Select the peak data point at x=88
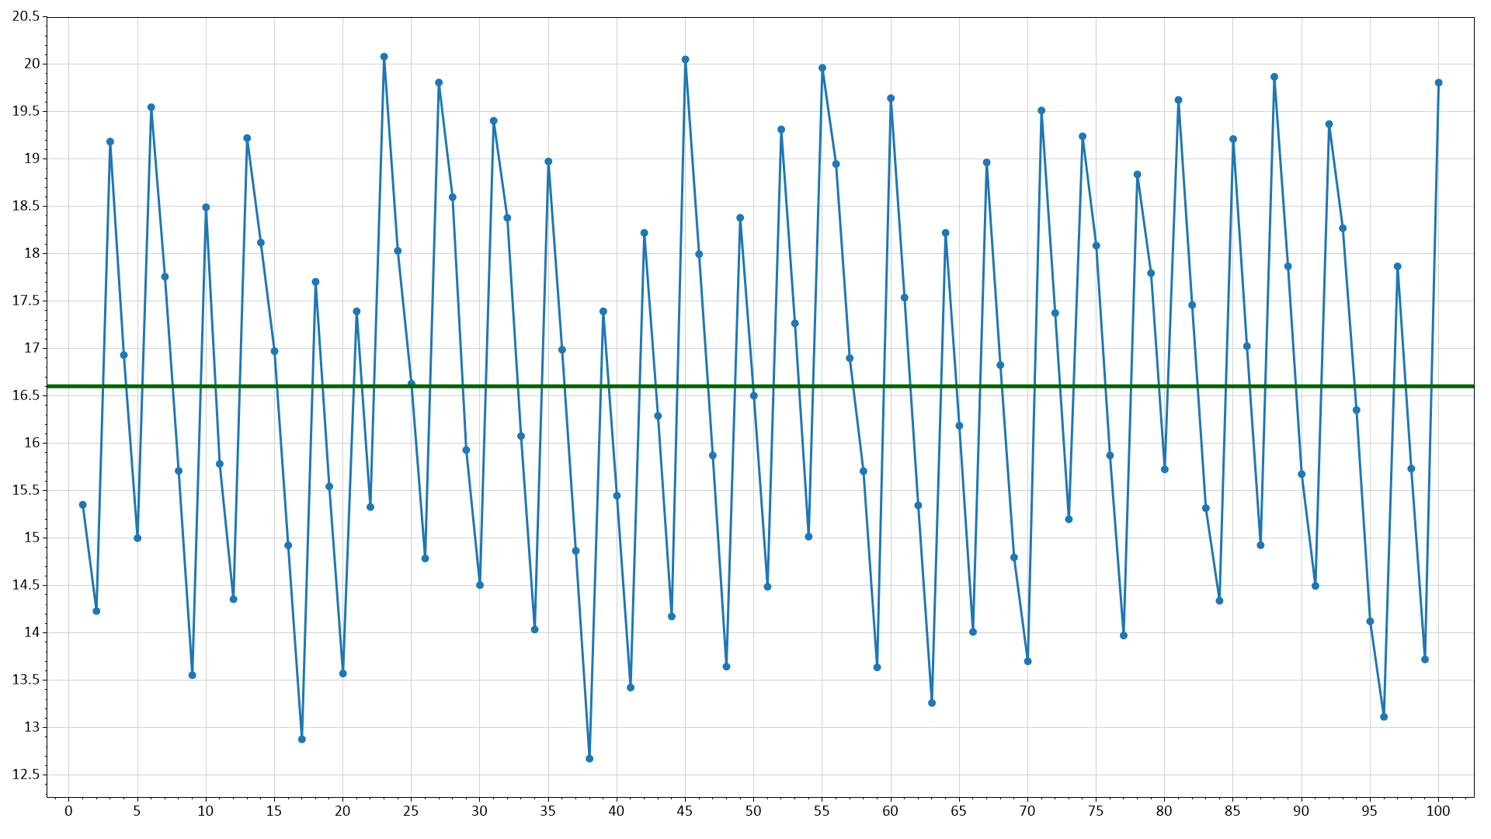1491x839 pixels. click(x=1274, y=77)
